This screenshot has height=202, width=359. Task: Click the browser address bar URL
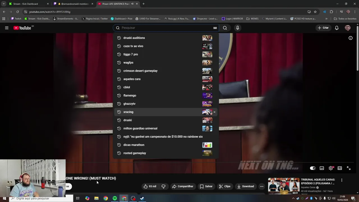[x=50, y=12]
